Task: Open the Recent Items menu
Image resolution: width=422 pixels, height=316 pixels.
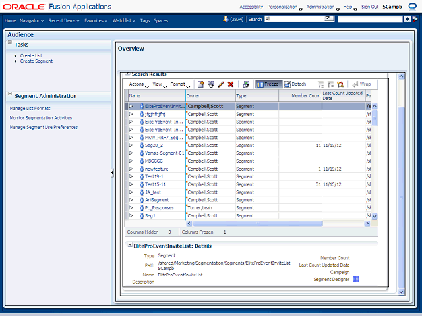Action: 64,20
